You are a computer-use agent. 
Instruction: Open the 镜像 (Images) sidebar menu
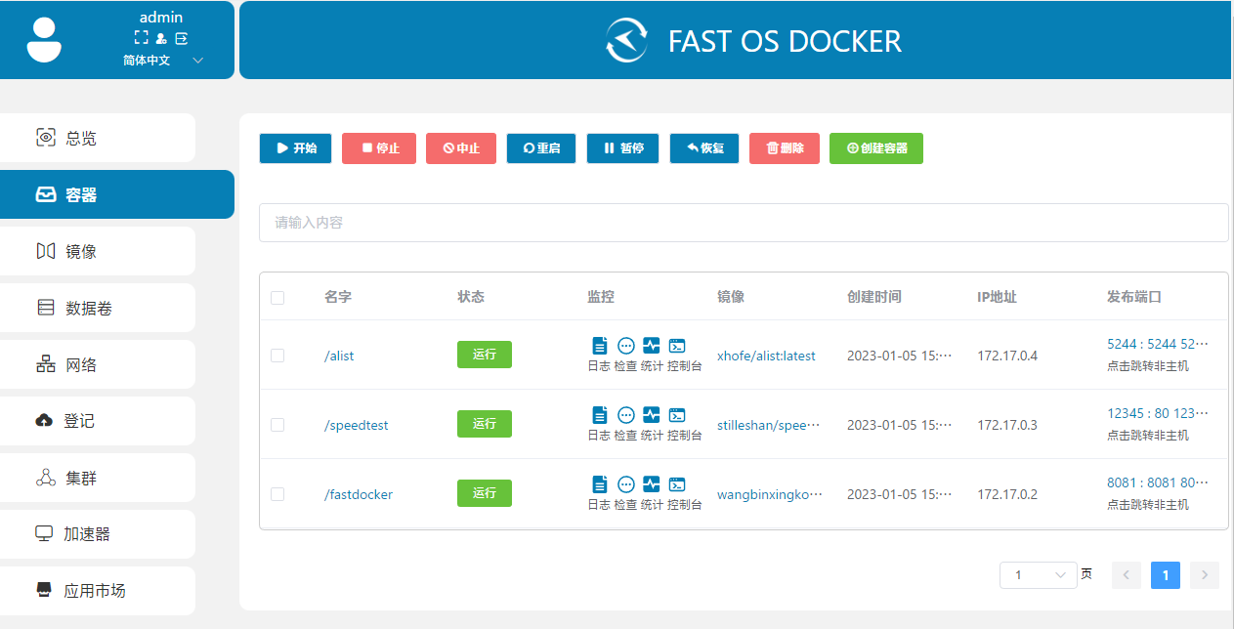pos(98,251)
